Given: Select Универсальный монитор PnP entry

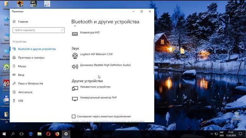Looking at the screenshot, I should [98, 97].
